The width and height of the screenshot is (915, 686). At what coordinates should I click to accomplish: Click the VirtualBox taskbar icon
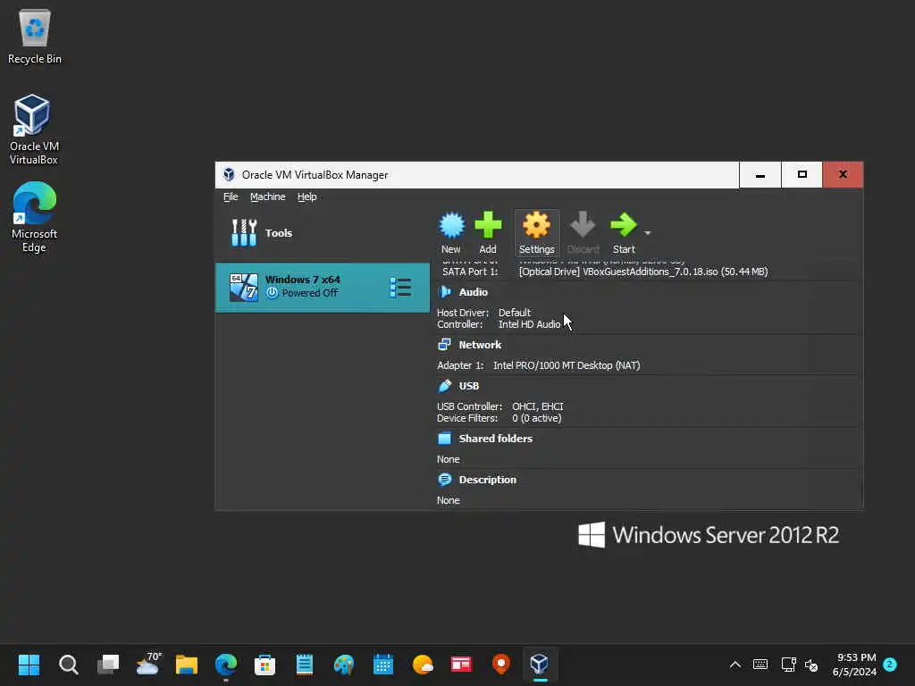(x=540, y=665)
